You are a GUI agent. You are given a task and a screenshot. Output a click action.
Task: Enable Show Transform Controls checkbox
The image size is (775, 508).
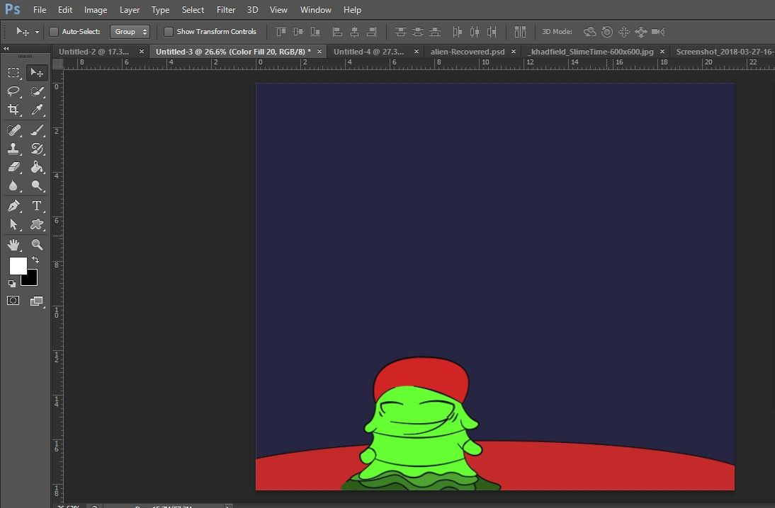coord(169,32)
